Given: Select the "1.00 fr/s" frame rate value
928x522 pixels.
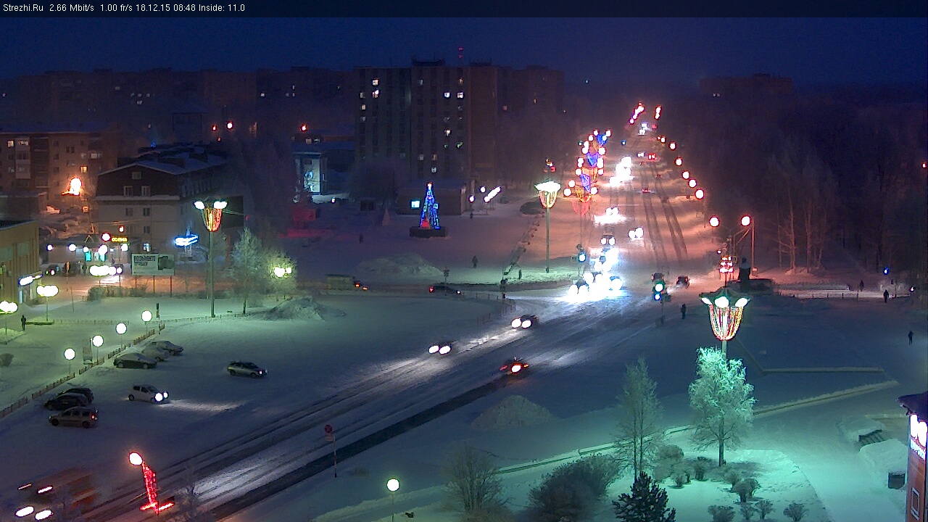Looking at the screenshot, I should point(116,8).
